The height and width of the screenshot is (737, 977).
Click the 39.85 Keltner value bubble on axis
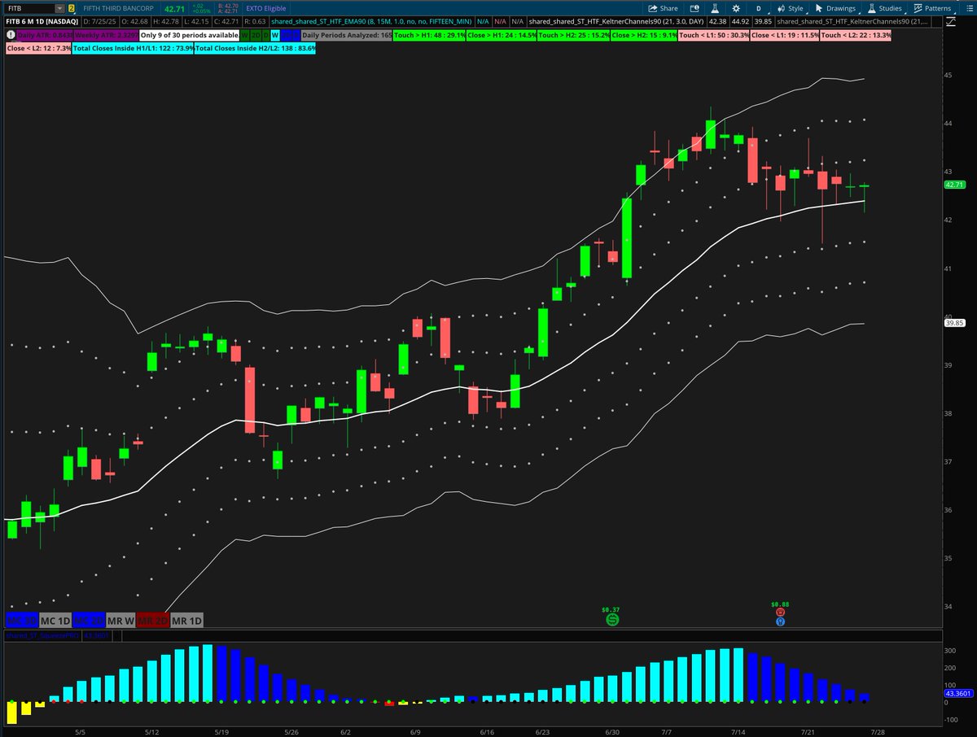(954, 323)
